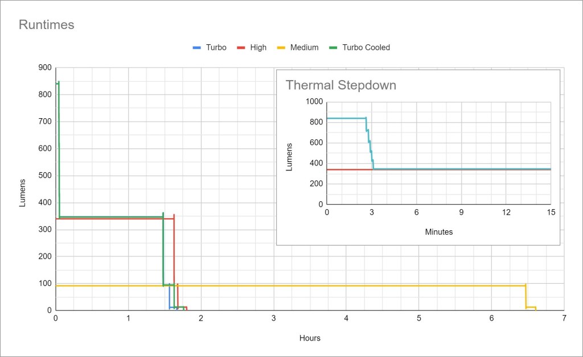Click the green Turbo Cooled legend swatch
This screenshot has width=583, height=357.
(x=333, y=48)
